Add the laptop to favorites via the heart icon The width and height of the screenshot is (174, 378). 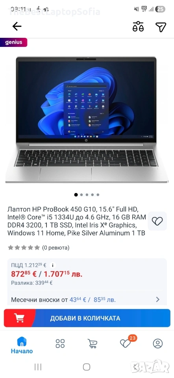pyautogui.click(x=157, y=221)
